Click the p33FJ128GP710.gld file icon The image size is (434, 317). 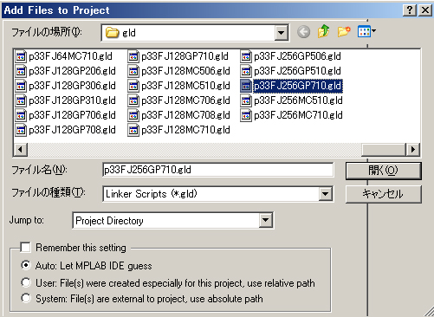pos(133,56)
